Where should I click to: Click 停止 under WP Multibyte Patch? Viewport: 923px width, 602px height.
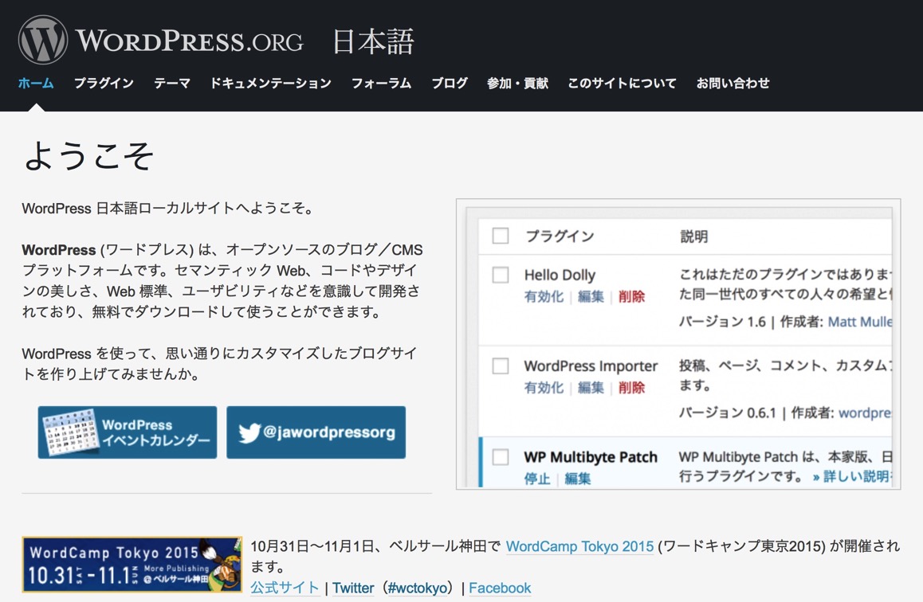tap(537, 479)
